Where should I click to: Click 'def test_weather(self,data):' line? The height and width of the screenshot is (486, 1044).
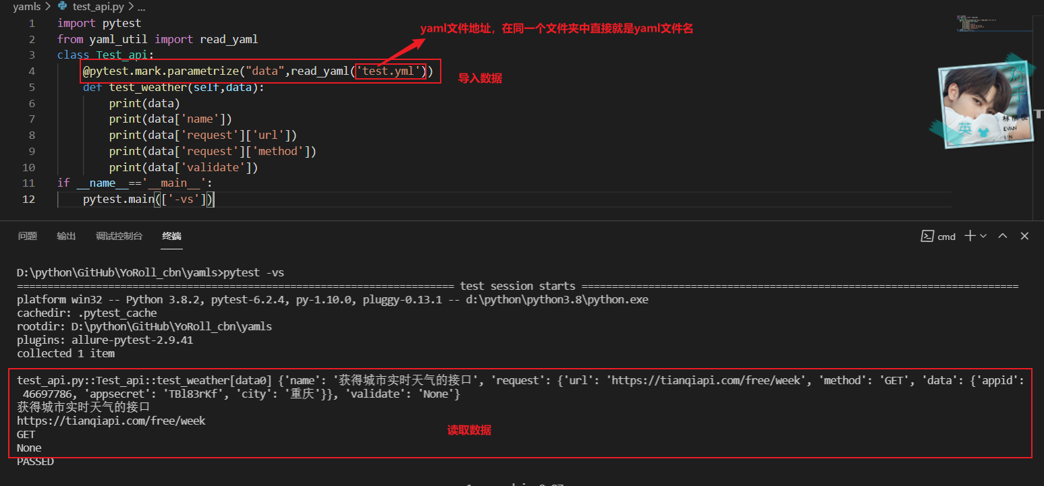point(174,88)
